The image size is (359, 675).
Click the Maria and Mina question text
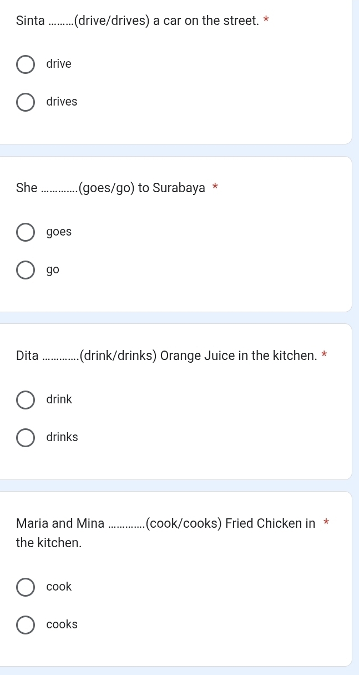point(165,523)
